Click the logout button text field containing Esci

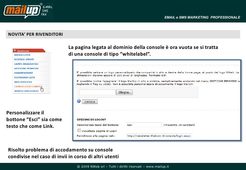(144, 125)
